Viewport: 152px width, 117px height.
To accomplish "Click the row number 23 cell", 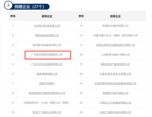I will (81, 103).
